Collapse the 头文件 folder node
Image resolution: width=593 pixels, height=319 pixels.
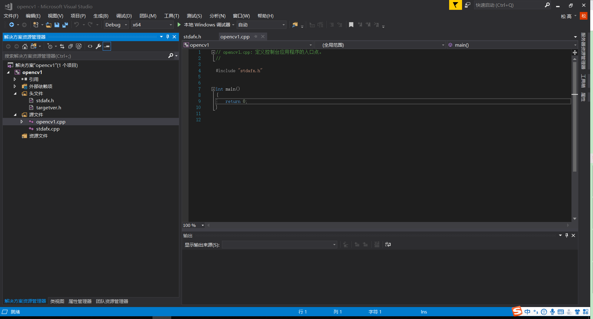15,94
